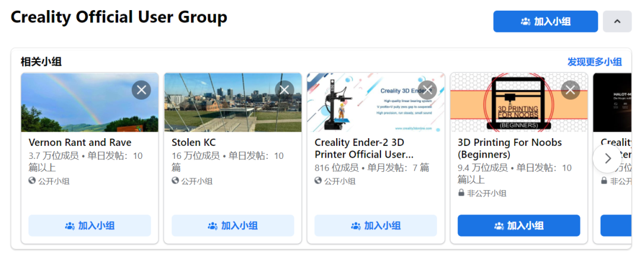The image size is (641, 259).
Task: Open the Stolen KC group title
Action: tap(193, 143)
